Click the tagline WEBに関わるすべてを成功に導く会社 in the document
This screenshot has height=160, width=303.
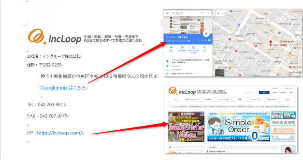click(x=113, y=40)
